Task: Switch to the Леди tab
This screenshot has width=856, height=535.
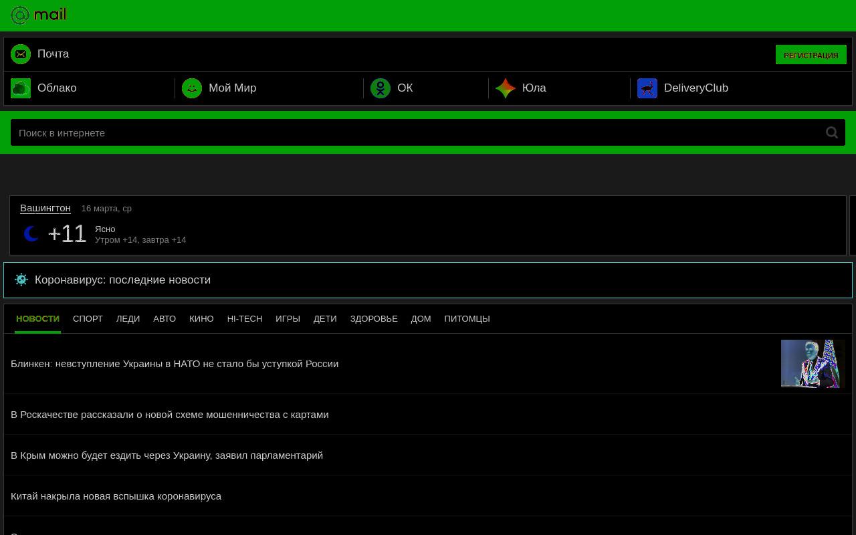Action: click(128, 318)
